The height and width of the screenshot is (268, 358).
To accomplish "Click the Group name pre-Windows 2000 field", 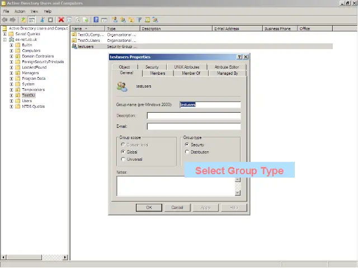I will [210, 104].
